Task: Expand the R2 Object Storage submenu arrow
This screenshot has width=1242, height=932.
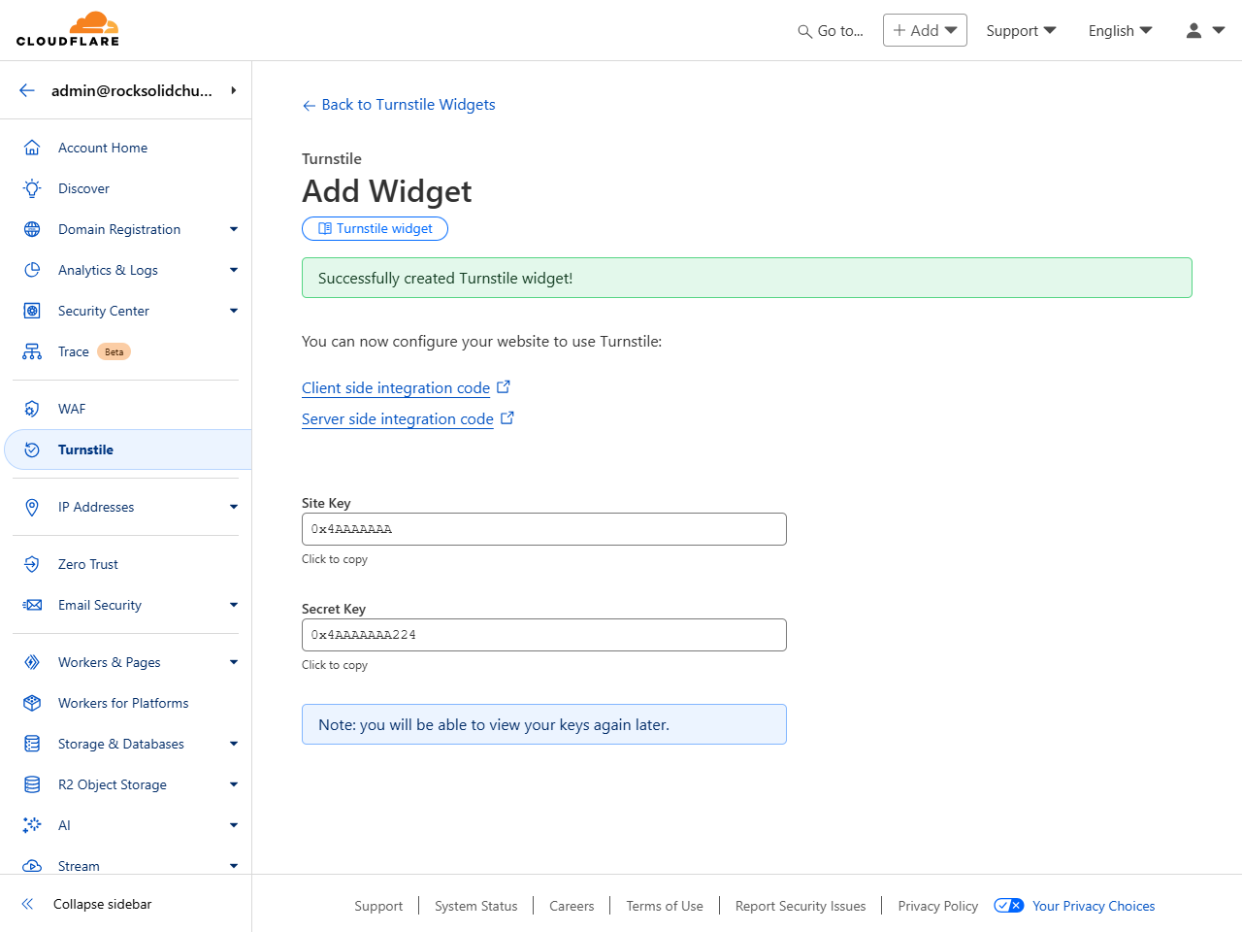Action: (x=234, y=784)
